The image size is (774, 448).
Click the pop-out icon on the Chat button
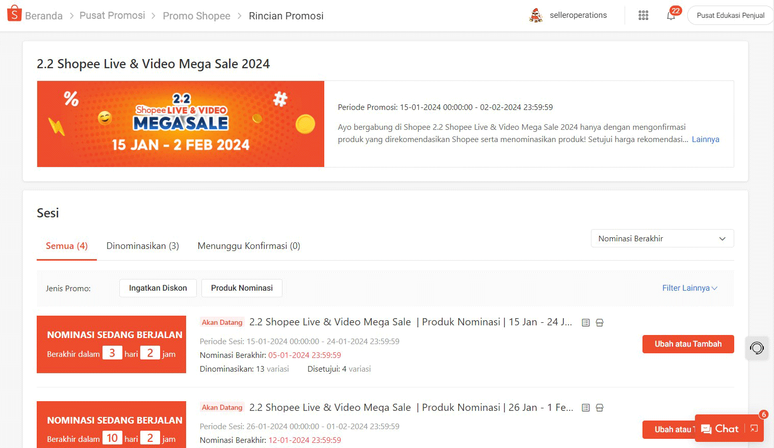754,429
